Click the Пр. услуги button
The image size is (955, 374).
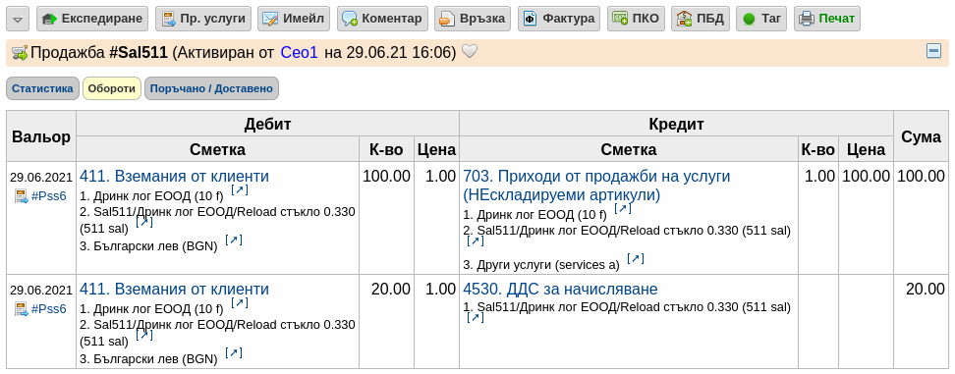point(203,19)
